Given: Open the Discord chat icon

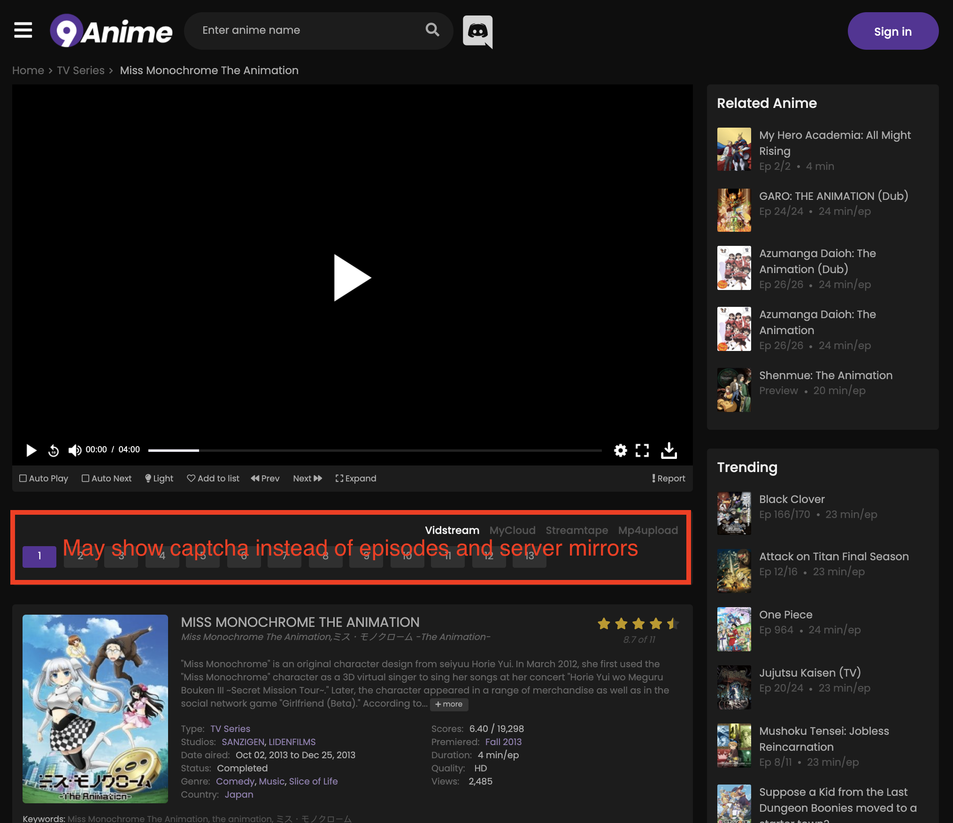Looking at the screenshot, I should tap(477, 31).
